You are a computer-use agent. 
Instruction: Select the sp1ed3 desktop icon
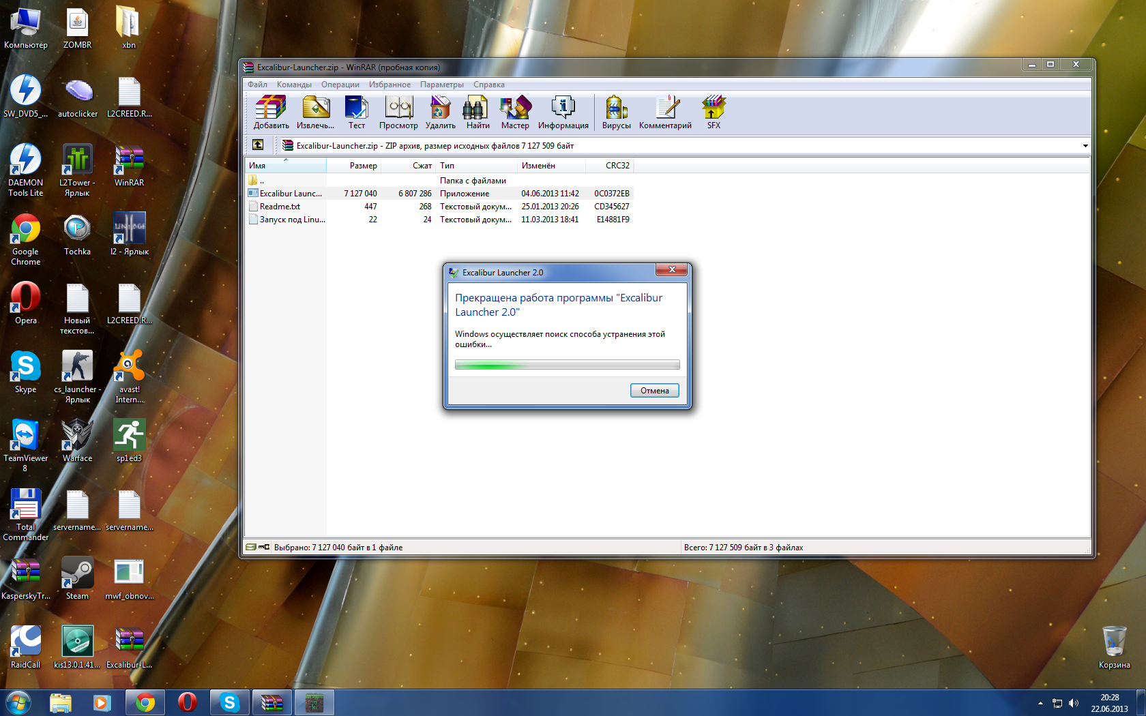pyautogui.click(x=129, y=441)
